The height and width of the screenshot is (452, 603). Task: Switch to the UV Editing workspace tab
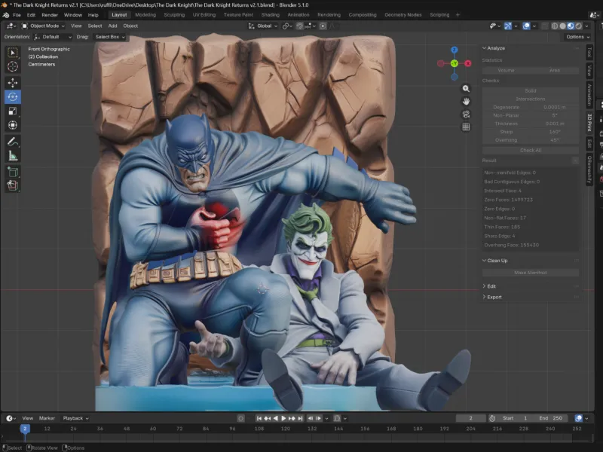pyautogui.click(x=204, y=15)
